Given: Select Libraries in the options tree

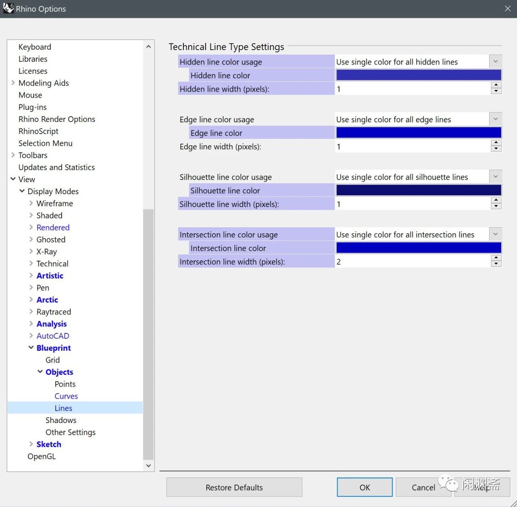Looking at the screenshot, I should pyautogui.click(x=33, y=59).
